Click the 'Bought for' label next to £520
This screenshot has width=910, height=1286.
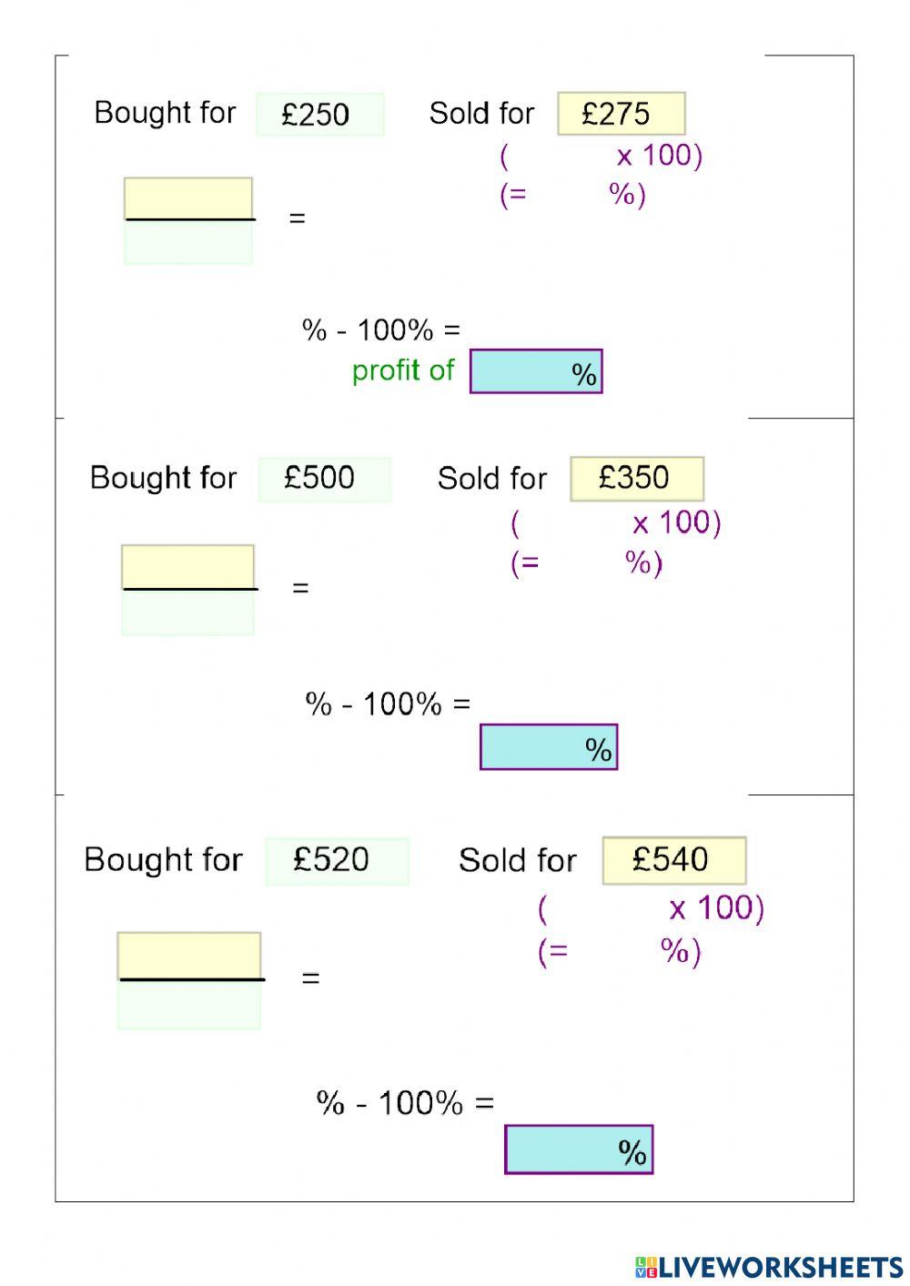(163, 860)
